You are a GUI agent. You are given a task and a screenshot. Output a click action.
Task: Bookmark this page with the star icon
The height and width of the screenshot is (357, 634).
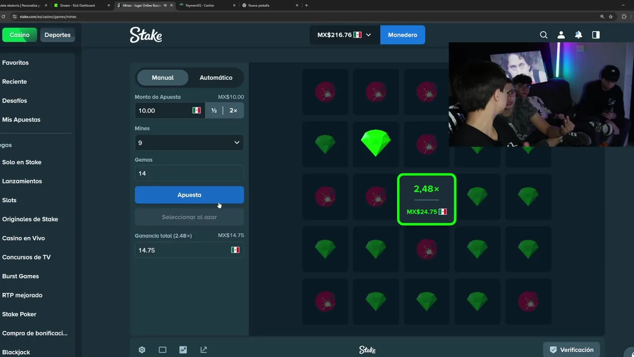click(x=611, y=16)
